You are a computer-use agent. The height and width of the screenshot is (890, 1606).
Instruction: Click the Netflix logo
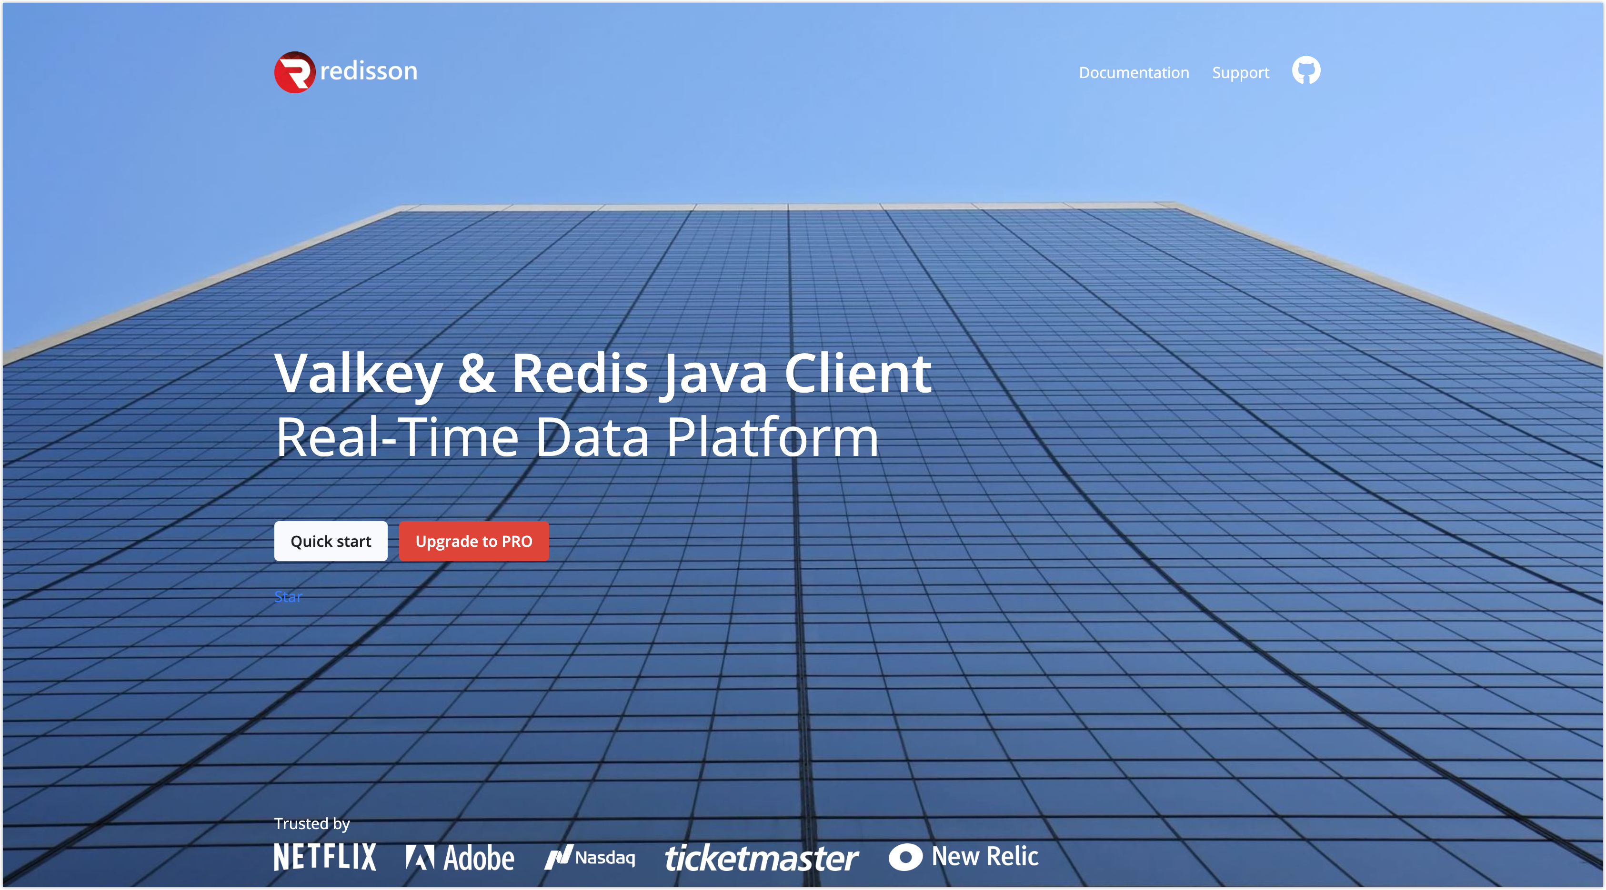pyautogui.click(x=325, y=857)
